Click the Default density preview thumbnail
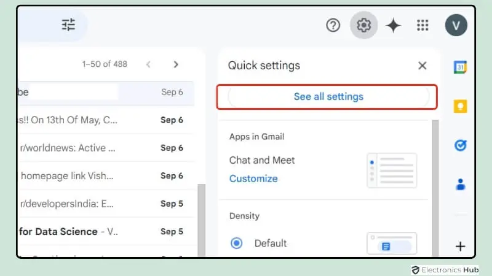This screenshot has width=492, height=276. 392,243
